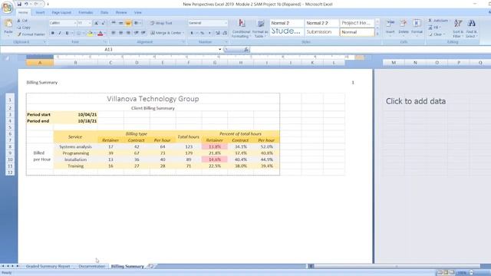This screenshot has height=276, width=491.
Task: Click the Increase Decimal icon
Action: tap(218, 33)
